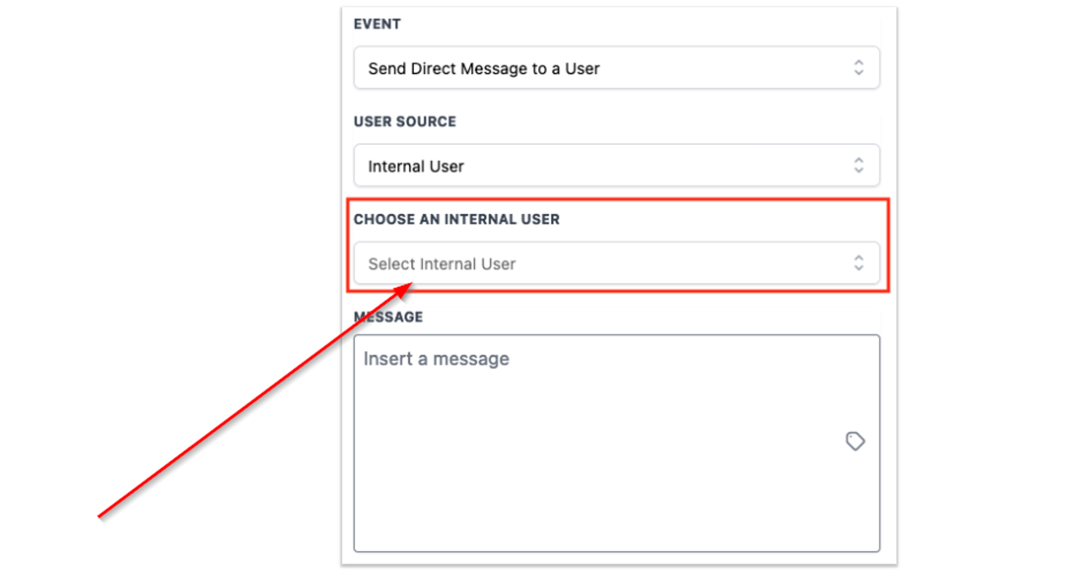
Task: Click blank middle of Event dropdown field
Action: click(725, 68)
